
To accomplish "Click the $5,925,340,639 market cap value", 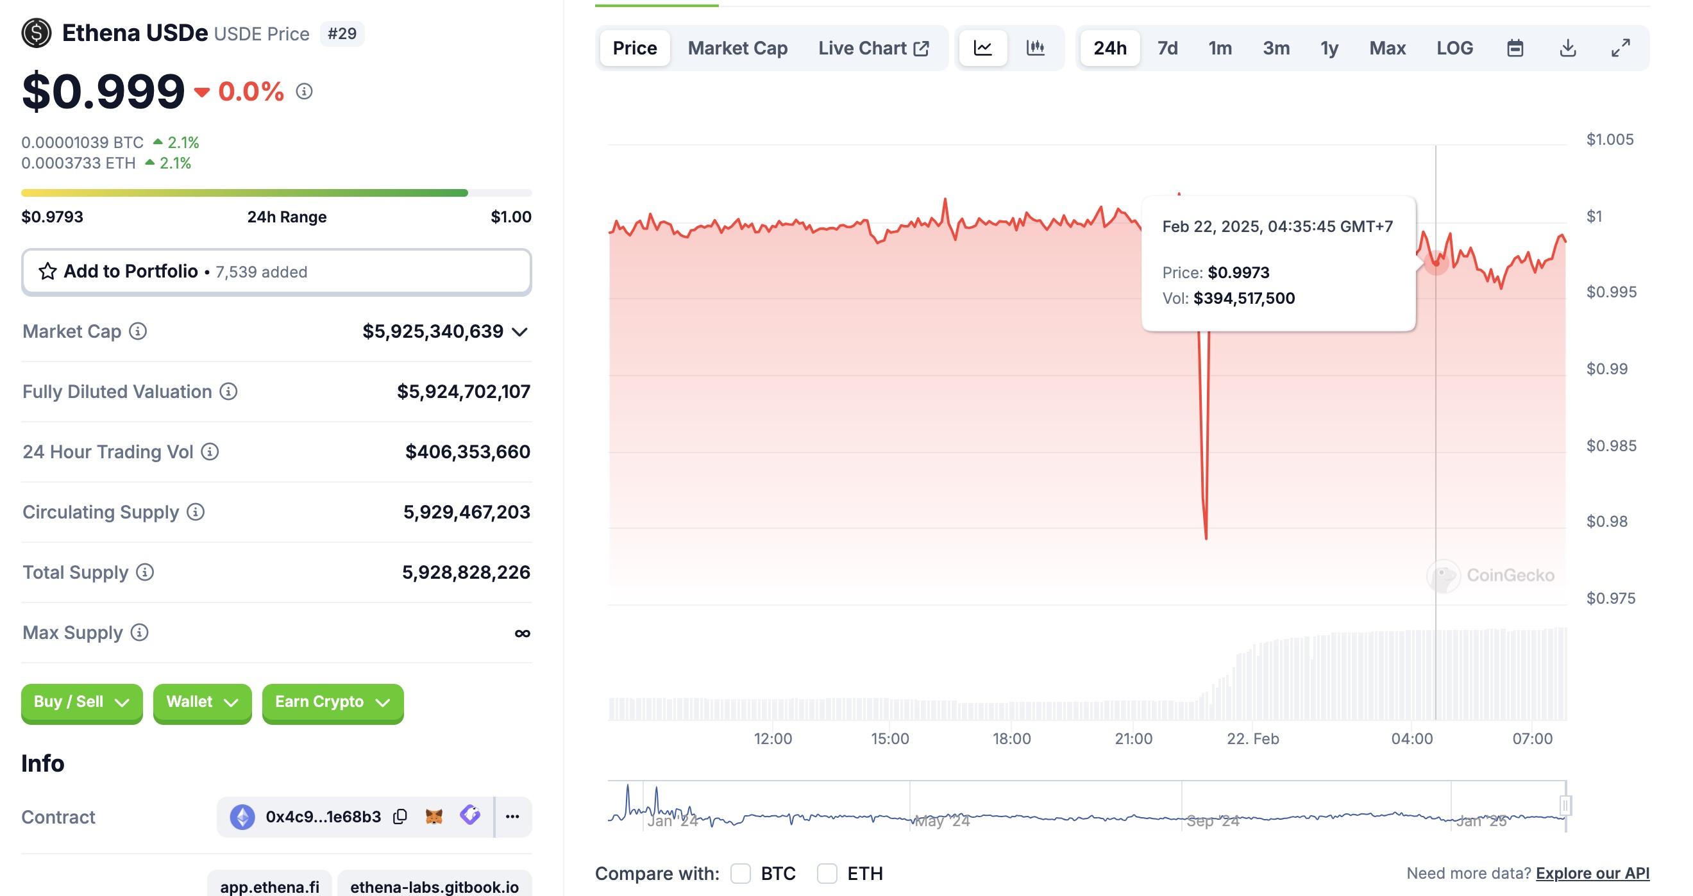I will pos(433,332).
